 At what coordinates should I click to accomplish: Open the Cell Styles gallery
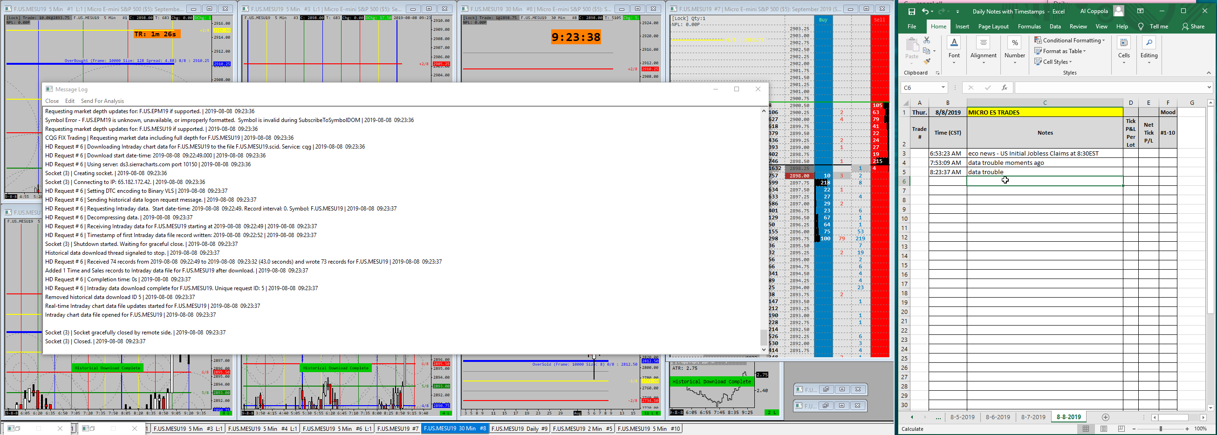[x=1053, y=62]
